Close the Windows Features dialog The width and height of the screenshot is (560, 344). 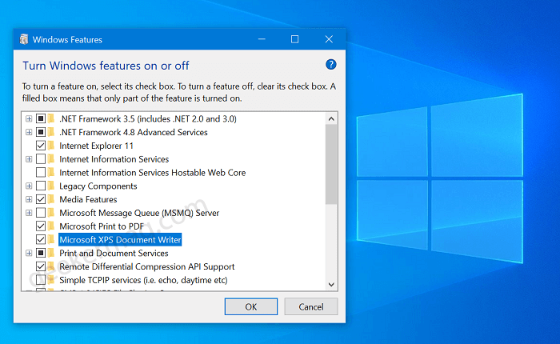(x=329, y=39)
